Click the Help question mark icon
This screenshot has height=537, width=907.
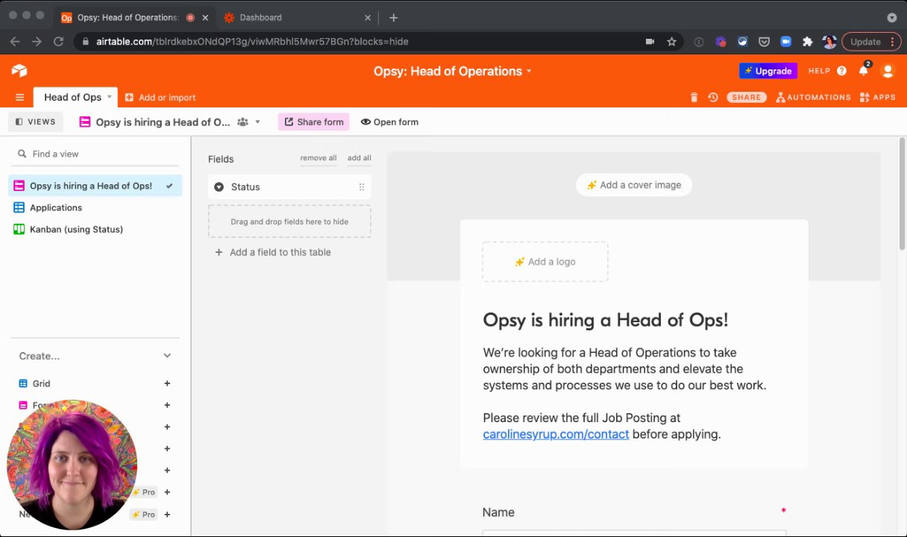[841, 71]
